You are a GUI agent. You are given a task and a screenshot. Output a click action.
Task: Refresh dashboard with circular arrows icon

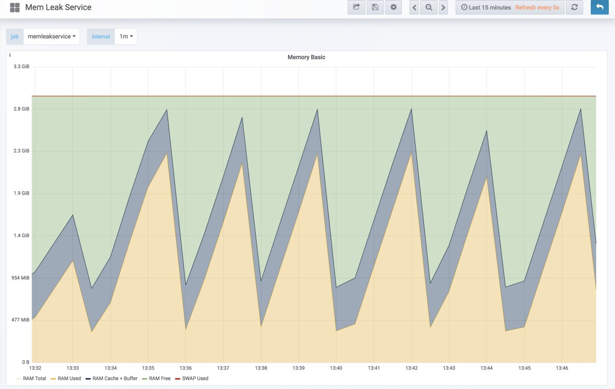[575, 7]
